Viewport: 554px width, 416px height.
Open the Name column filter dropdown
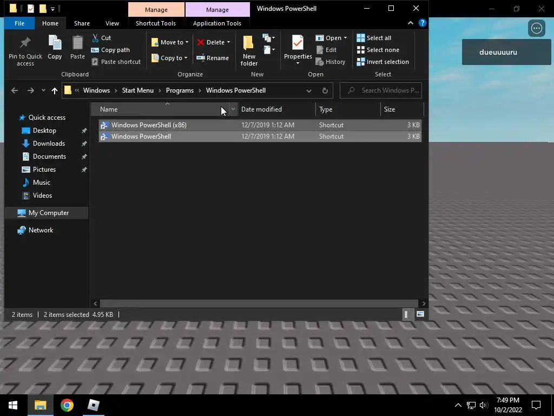(x=233, y=109)
